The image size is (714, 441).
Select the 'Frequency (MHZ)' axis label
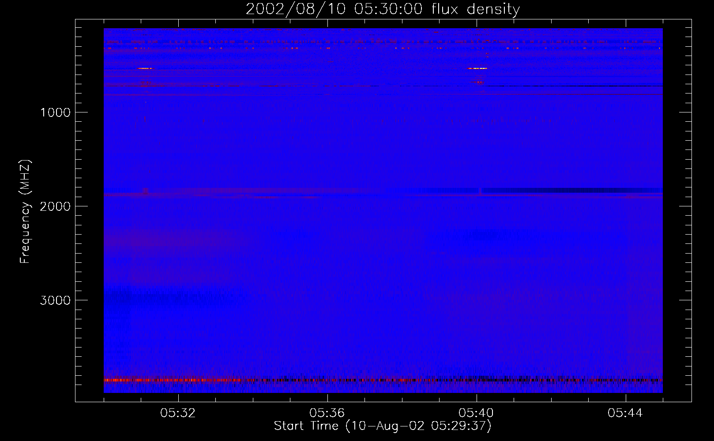(25, 211)
